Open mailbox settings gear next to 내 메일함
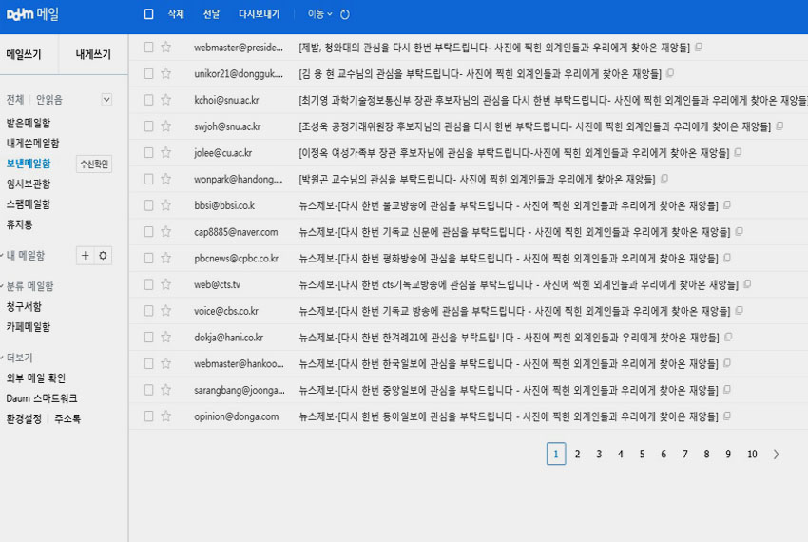The height and width of the screenshot is (542, 808). click(103, 255)
